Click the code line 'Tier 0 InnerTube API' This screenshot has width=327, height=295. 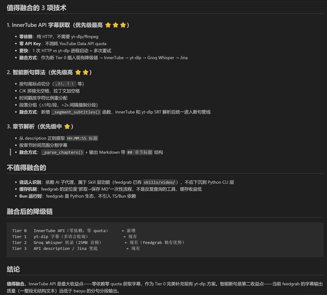click(x=74, y=231)
